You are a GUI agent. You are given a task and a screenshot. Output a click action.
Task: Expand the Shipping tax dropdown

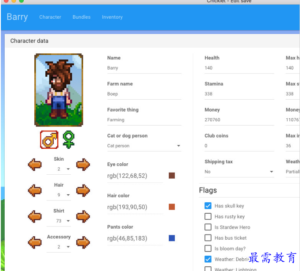click(239, 172)
